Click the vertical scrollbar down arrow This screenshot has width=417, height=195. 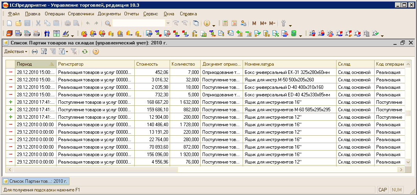pyautogui.click(x=408, y=162)
